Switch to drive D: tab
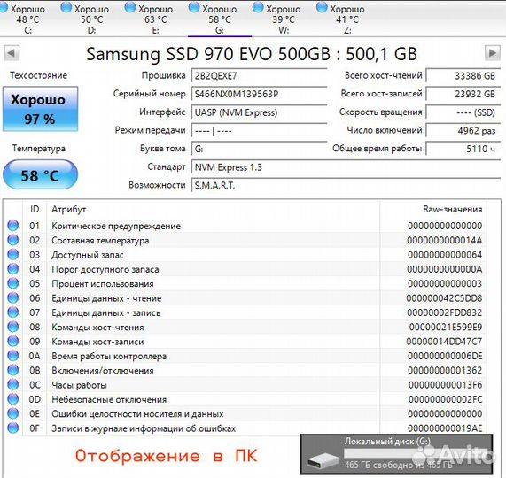 (x=91, y=19)
